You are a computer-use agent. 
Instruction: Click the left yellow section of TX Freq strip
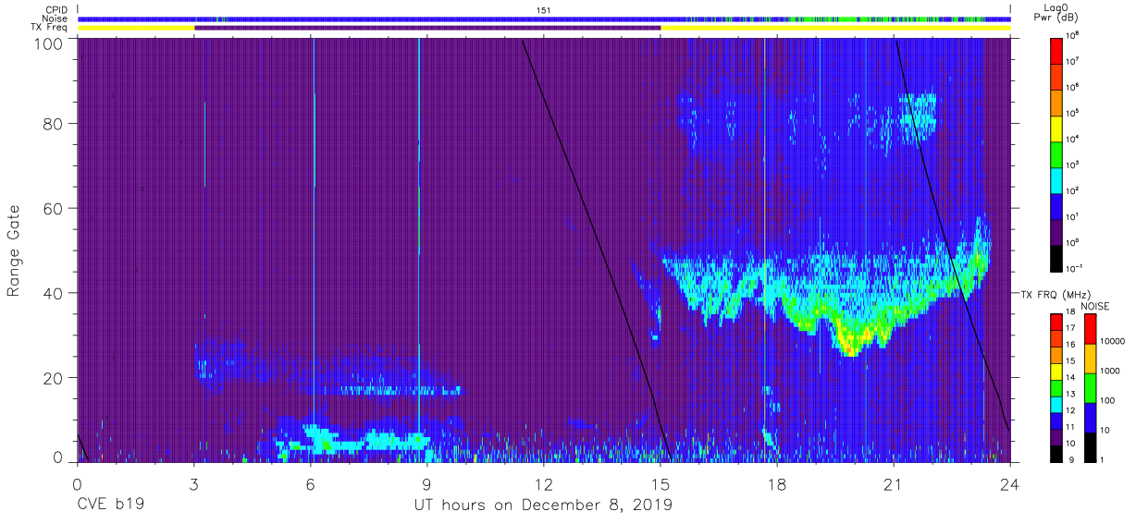(136, 28)
